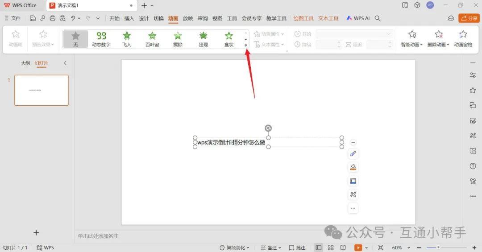
Task: Click the outline frame icon beside text box
Action: pos(353,181)
